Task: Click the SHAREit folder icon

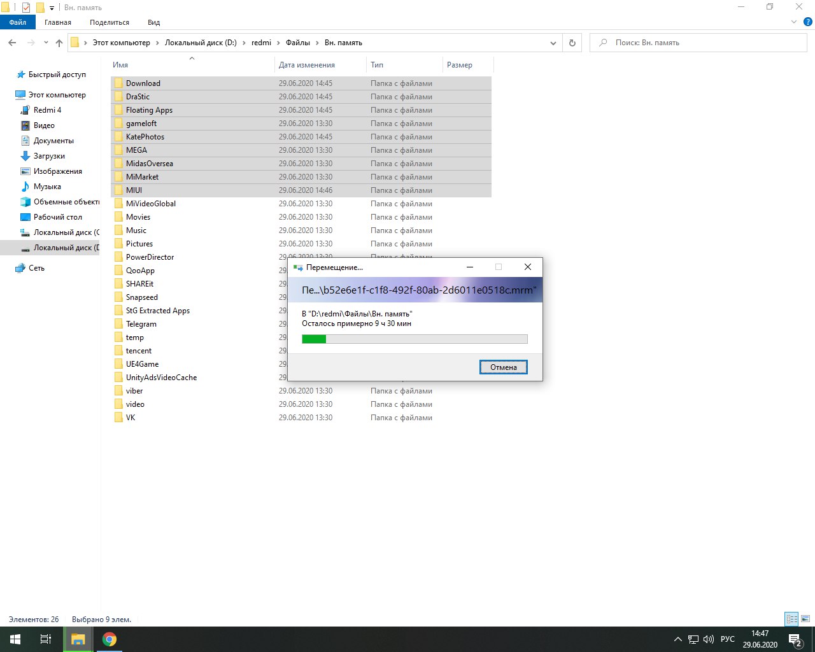Action: coord(118,284)
